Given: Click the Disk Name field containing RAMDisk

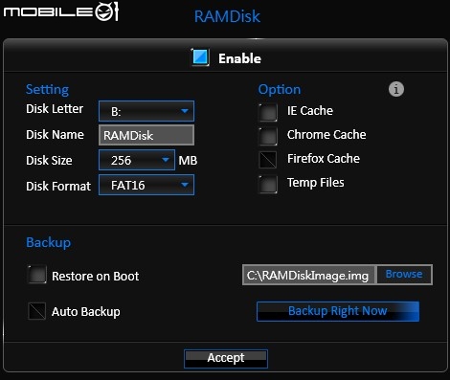Looking at the screenshot, I should 146,135.
